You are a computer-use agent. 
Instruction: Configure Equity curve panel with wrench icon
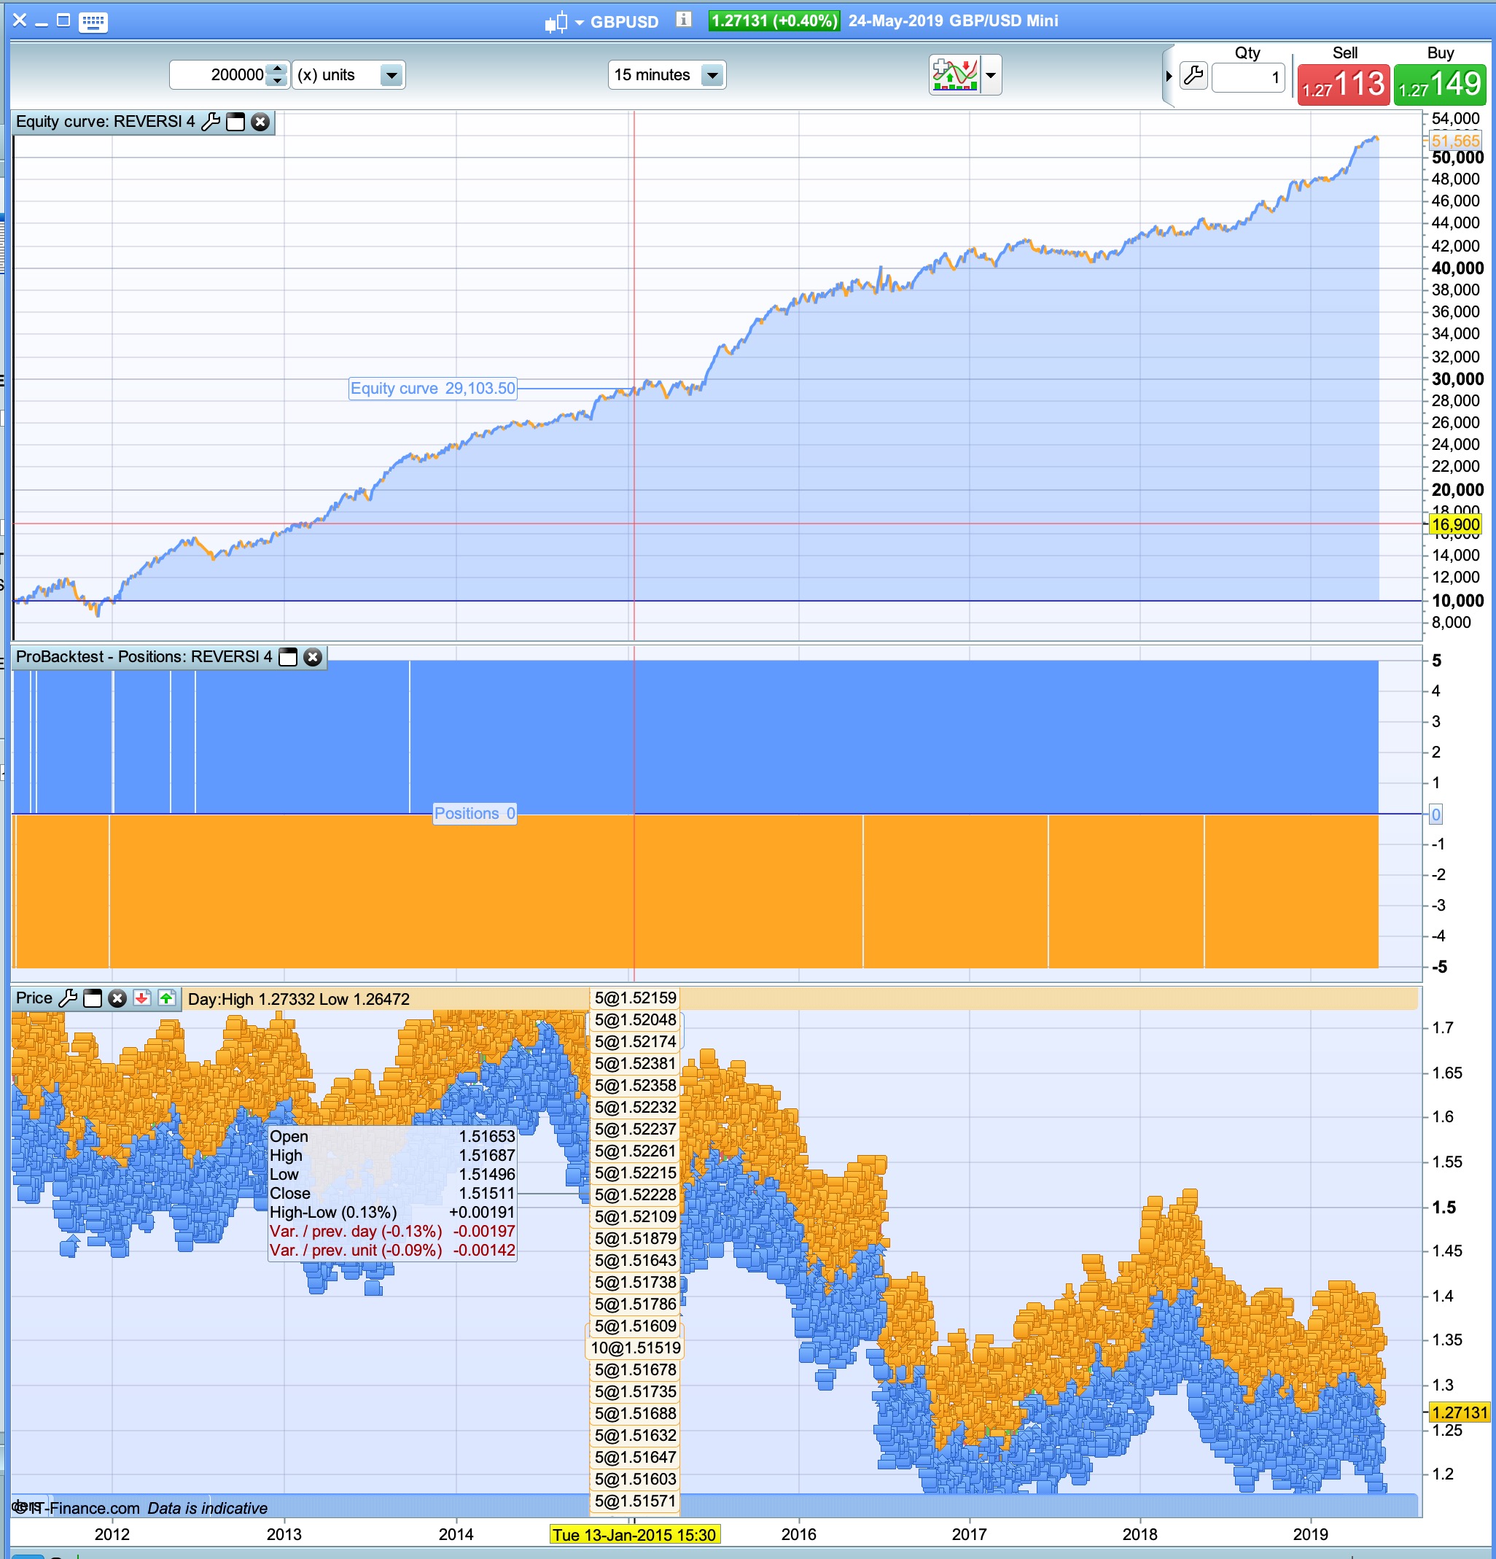(211, 122)
